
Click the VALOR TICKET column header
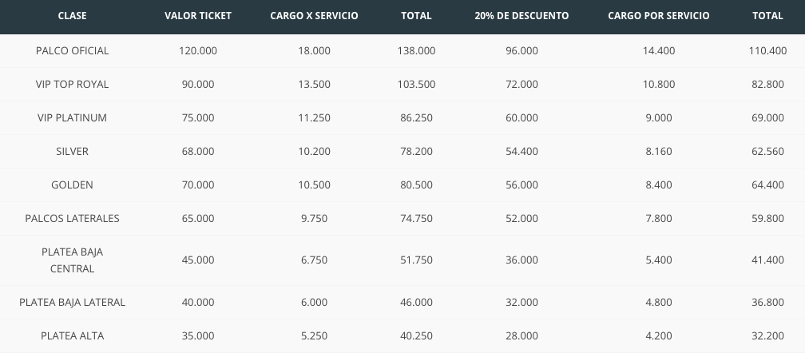point(198,16)
